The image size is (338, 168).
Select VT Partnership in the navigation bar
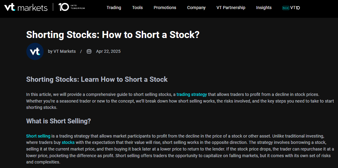click(231, 8)
